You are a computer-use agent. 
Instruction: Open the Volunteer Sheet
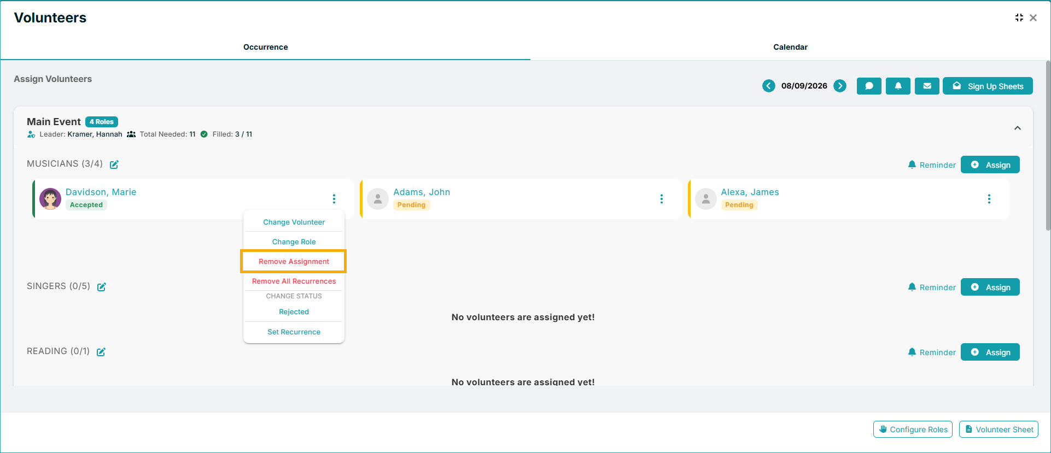coord(999,430)
